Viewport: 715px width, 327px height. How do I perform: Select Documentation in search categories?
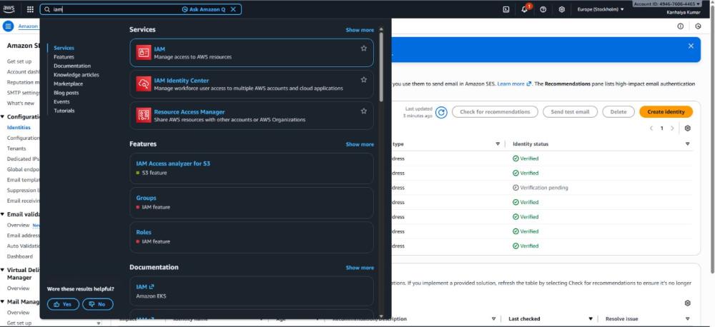point(71,66)
